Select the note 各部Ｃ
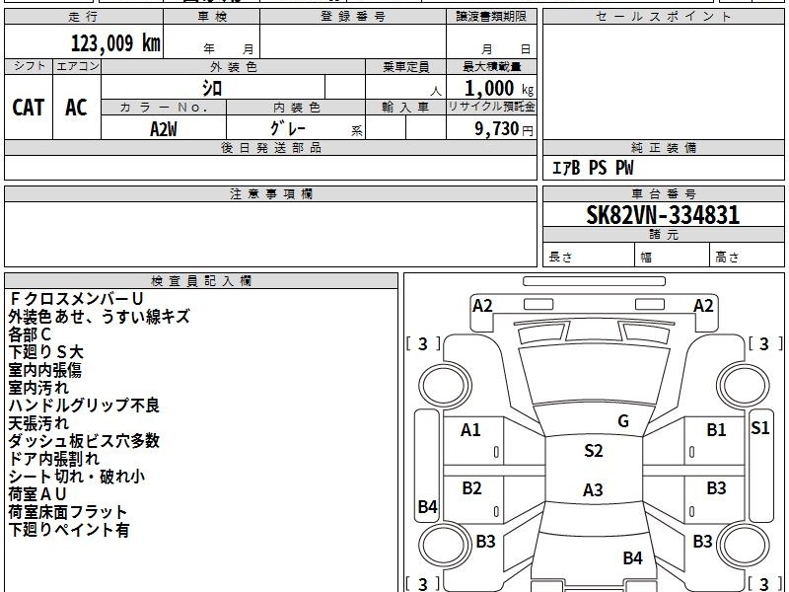Viewport: 789px width, 592px height. tap(30, 334)
